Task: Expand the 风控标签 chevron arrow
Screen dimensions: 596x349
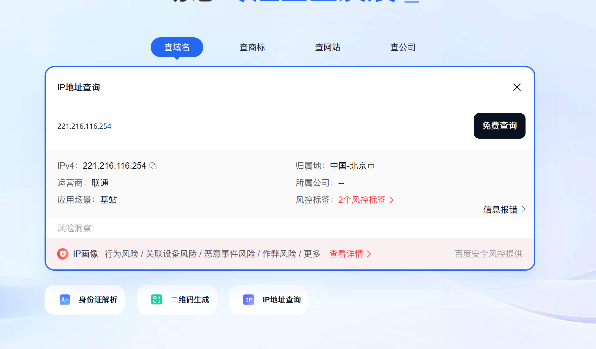Action: pos(392,200)
